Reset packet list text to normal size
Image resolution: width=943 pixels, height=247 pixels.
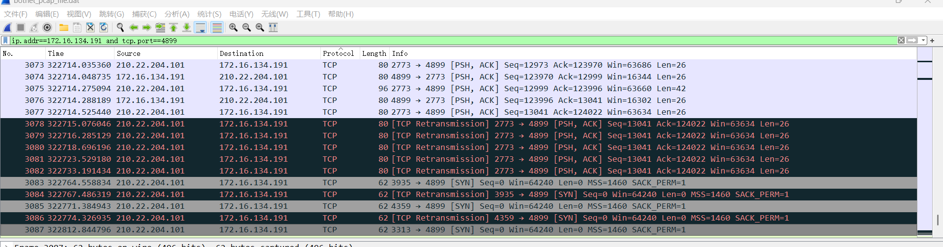(x=259, y=27)
